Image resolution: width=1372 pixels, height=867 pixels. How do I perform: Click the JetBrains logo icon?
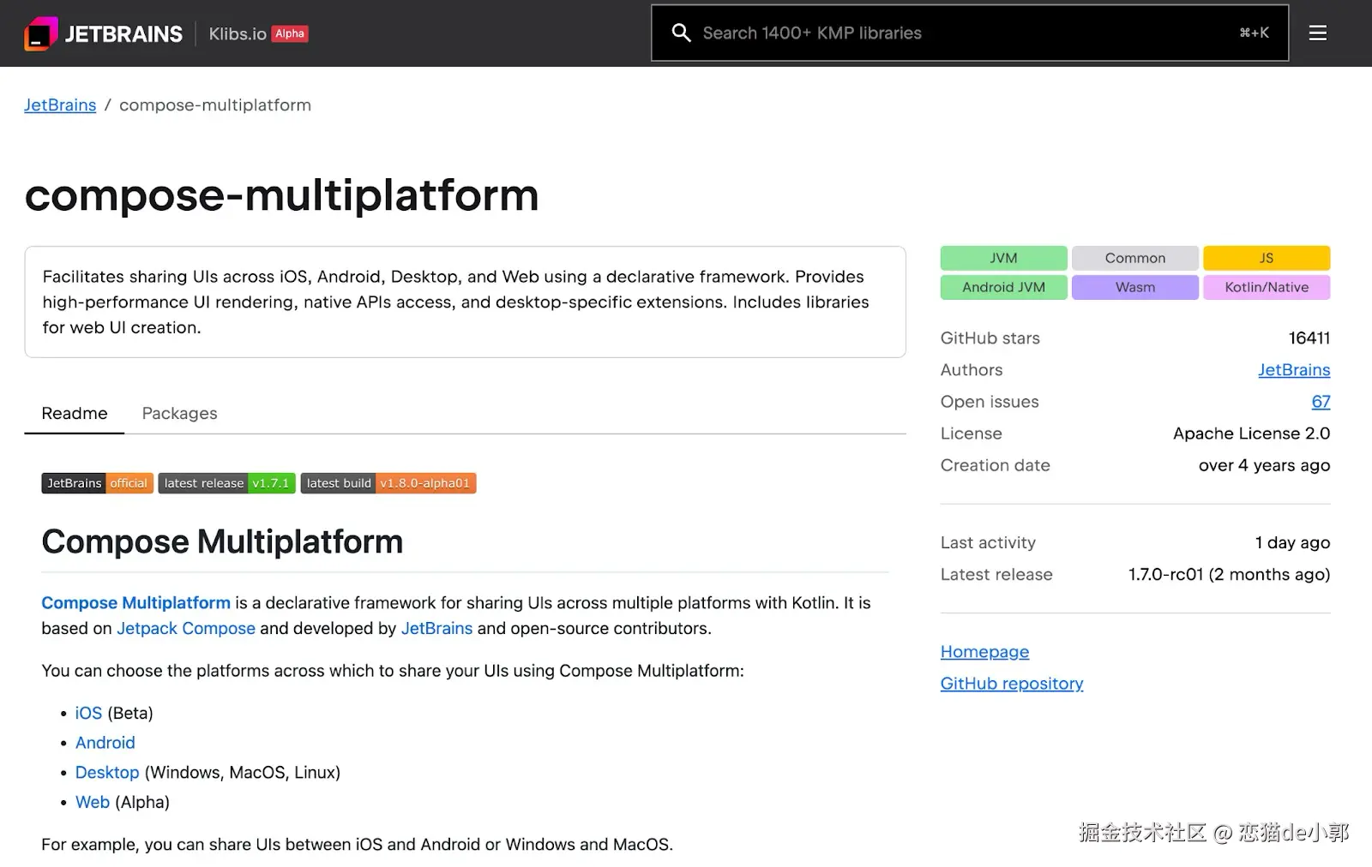coord(41,33)
